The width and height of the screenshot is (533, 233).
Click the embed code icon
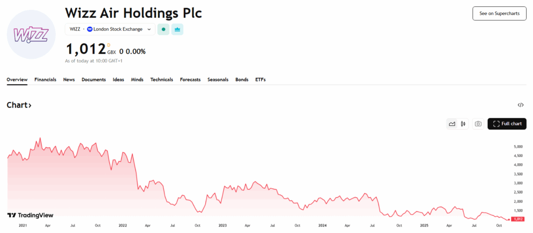[x=521, y=105]
